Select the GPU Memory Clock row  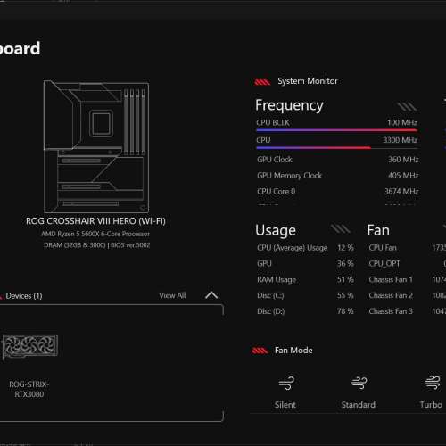[338, 176]
